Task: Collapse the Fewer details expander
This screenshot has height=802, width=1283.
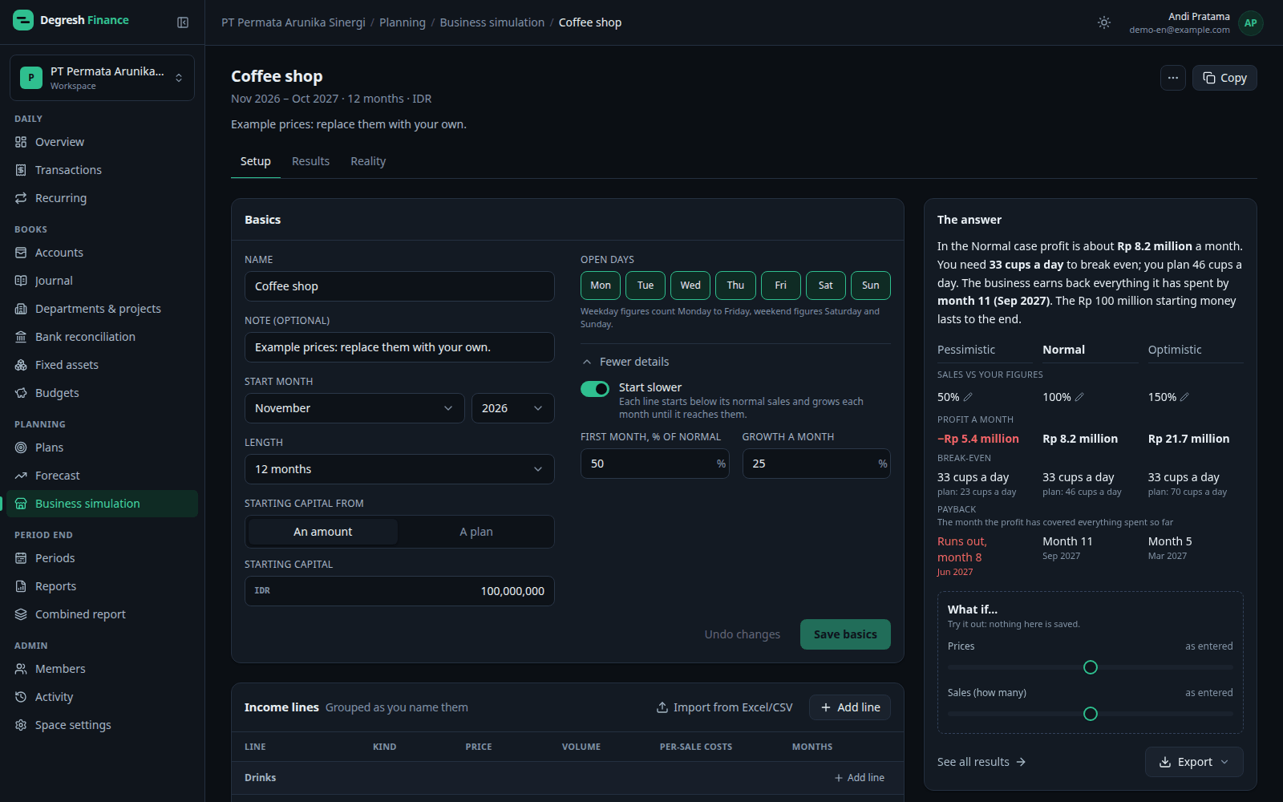Action: 625,362
